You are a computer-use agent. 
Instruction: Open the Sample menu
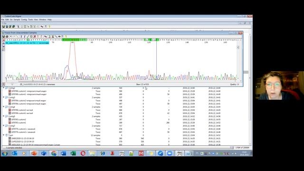pos(17,20)
